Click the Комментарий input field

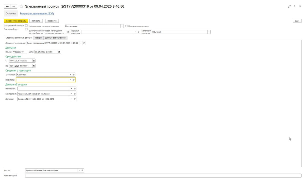coord(163,176)
